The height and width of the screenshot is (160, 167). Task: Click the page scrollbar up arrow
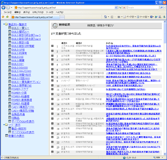pos(165,22)
